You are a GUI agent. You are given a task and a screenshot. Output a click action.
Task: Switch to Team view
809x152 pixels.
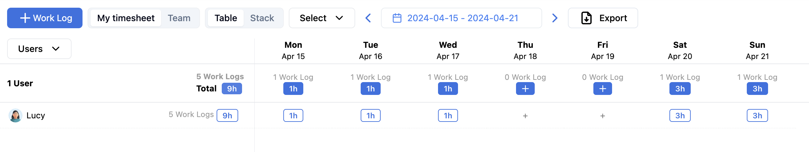179,18
